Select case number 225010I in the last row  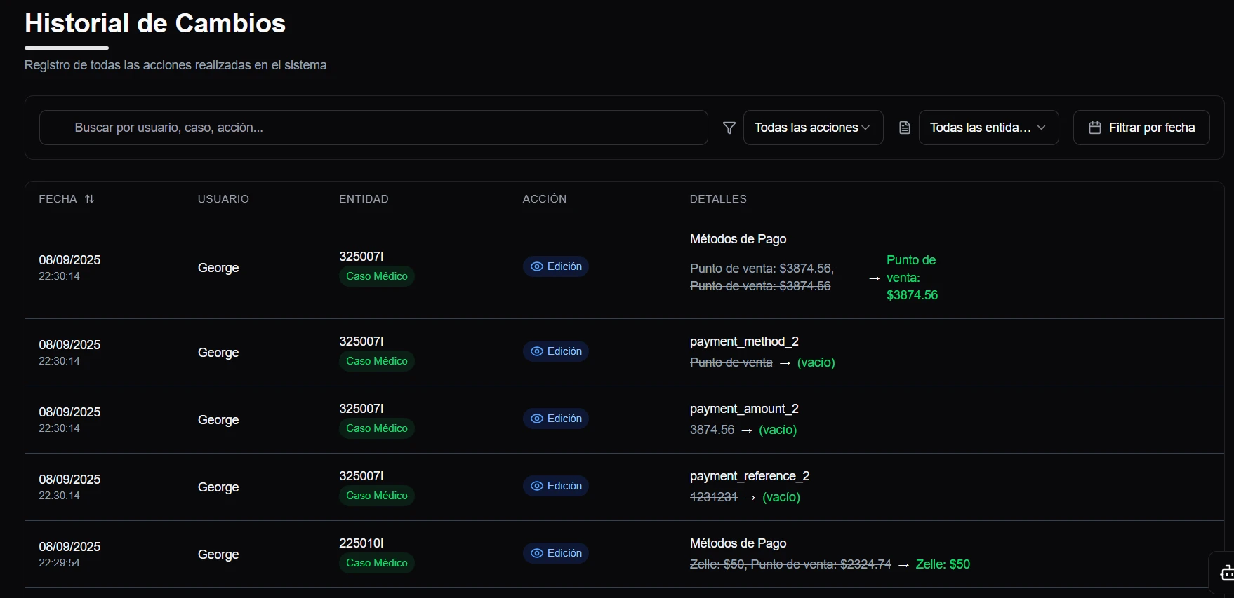pos(361,543)
